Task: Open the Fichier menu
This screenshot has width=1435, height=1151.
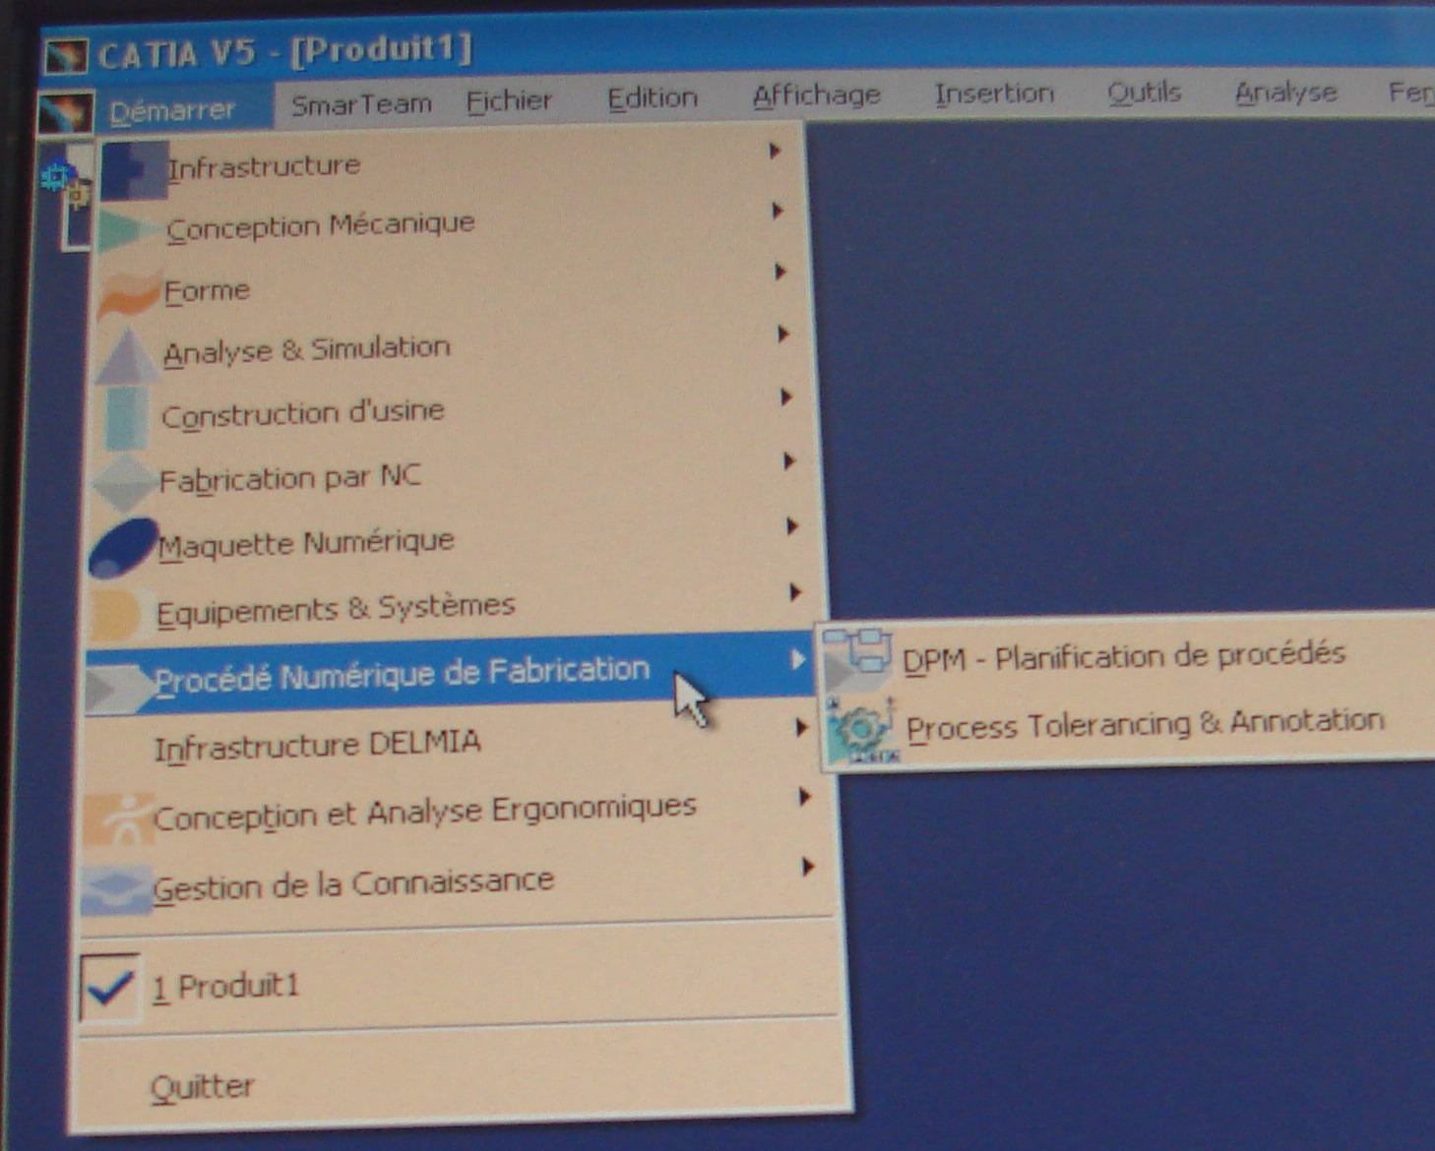Action: [x=509, y=101]
